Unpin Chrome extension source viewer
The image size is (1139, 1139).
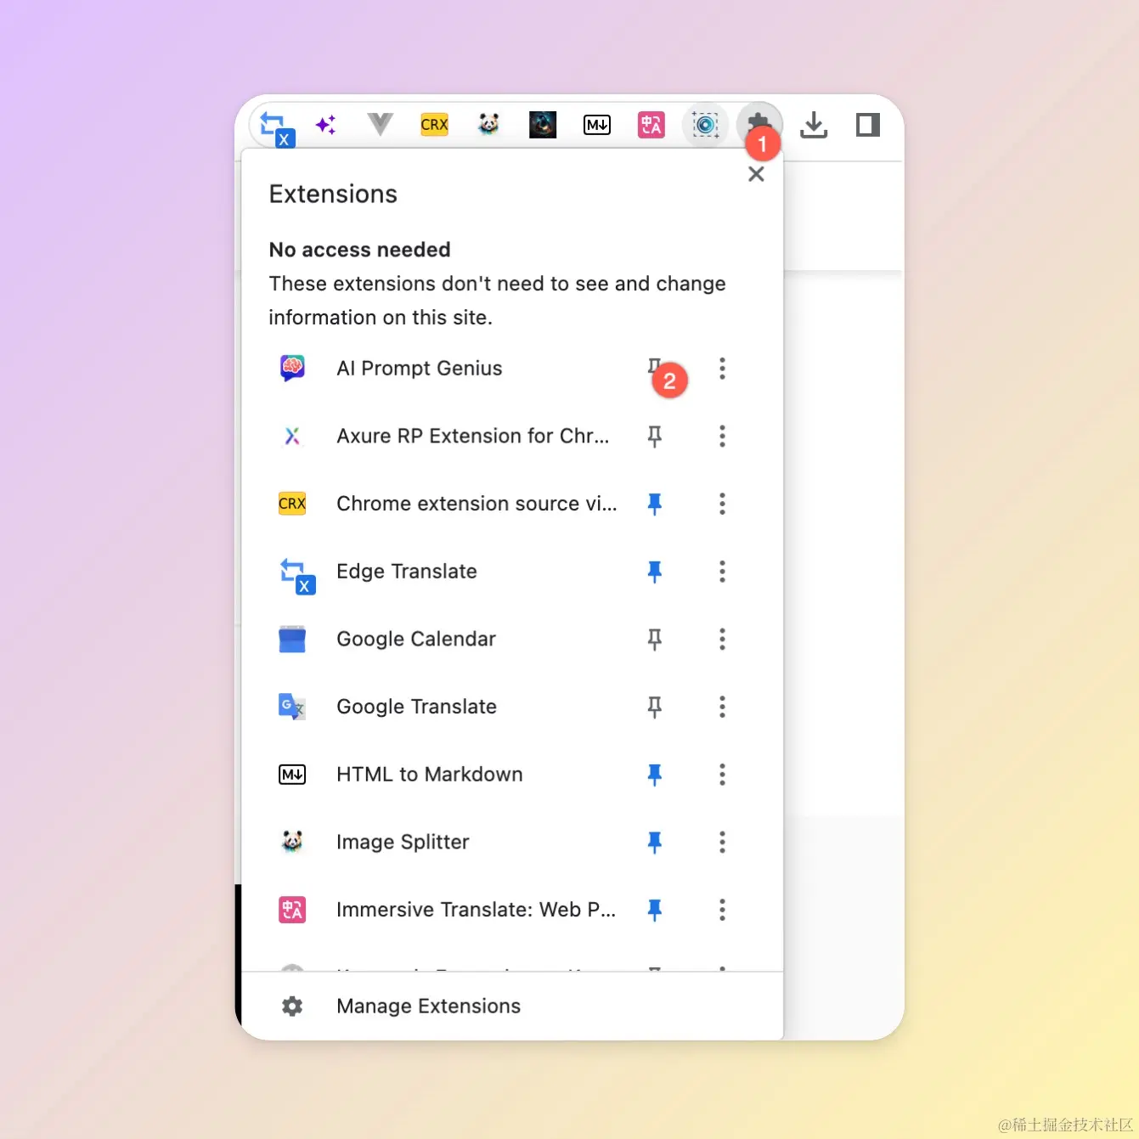tap(654, 504)
